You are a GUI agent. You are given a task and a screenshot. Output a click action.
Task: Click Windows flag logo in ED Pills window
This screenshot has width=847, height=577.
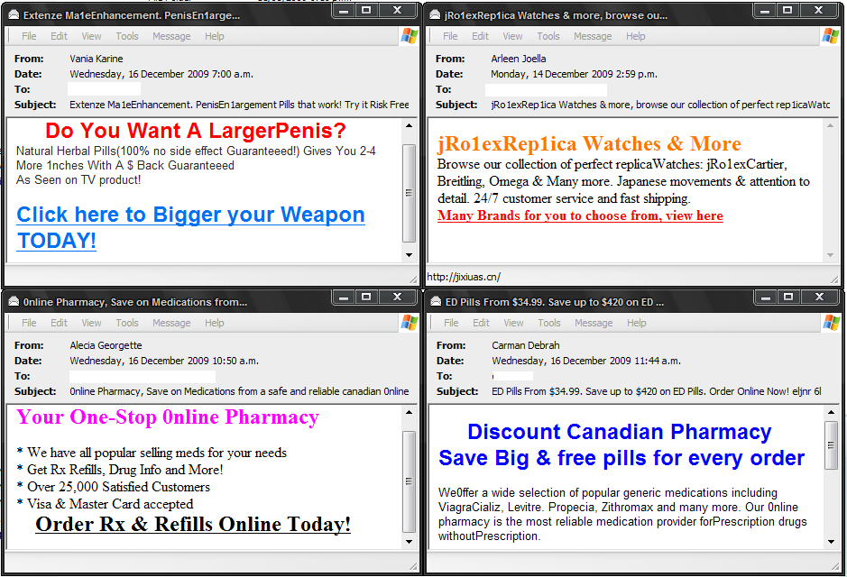point(832,323)
